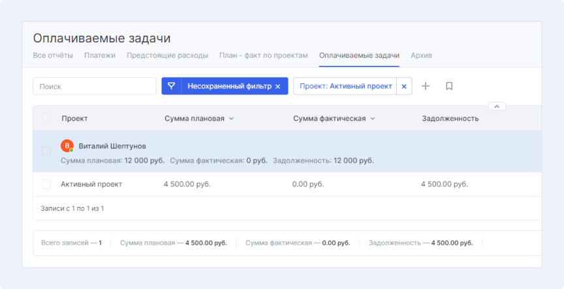The width and height of the screenshot is (564, 289).
Task: Click Виталий Шептунов's avatar icon
Action: pyautogui.click(x=67, y=146)
